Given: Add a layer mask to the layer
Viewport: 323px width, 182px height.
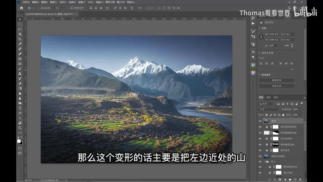Looking at the screenshot, I should pyautogui.click(x=280, y=179).
